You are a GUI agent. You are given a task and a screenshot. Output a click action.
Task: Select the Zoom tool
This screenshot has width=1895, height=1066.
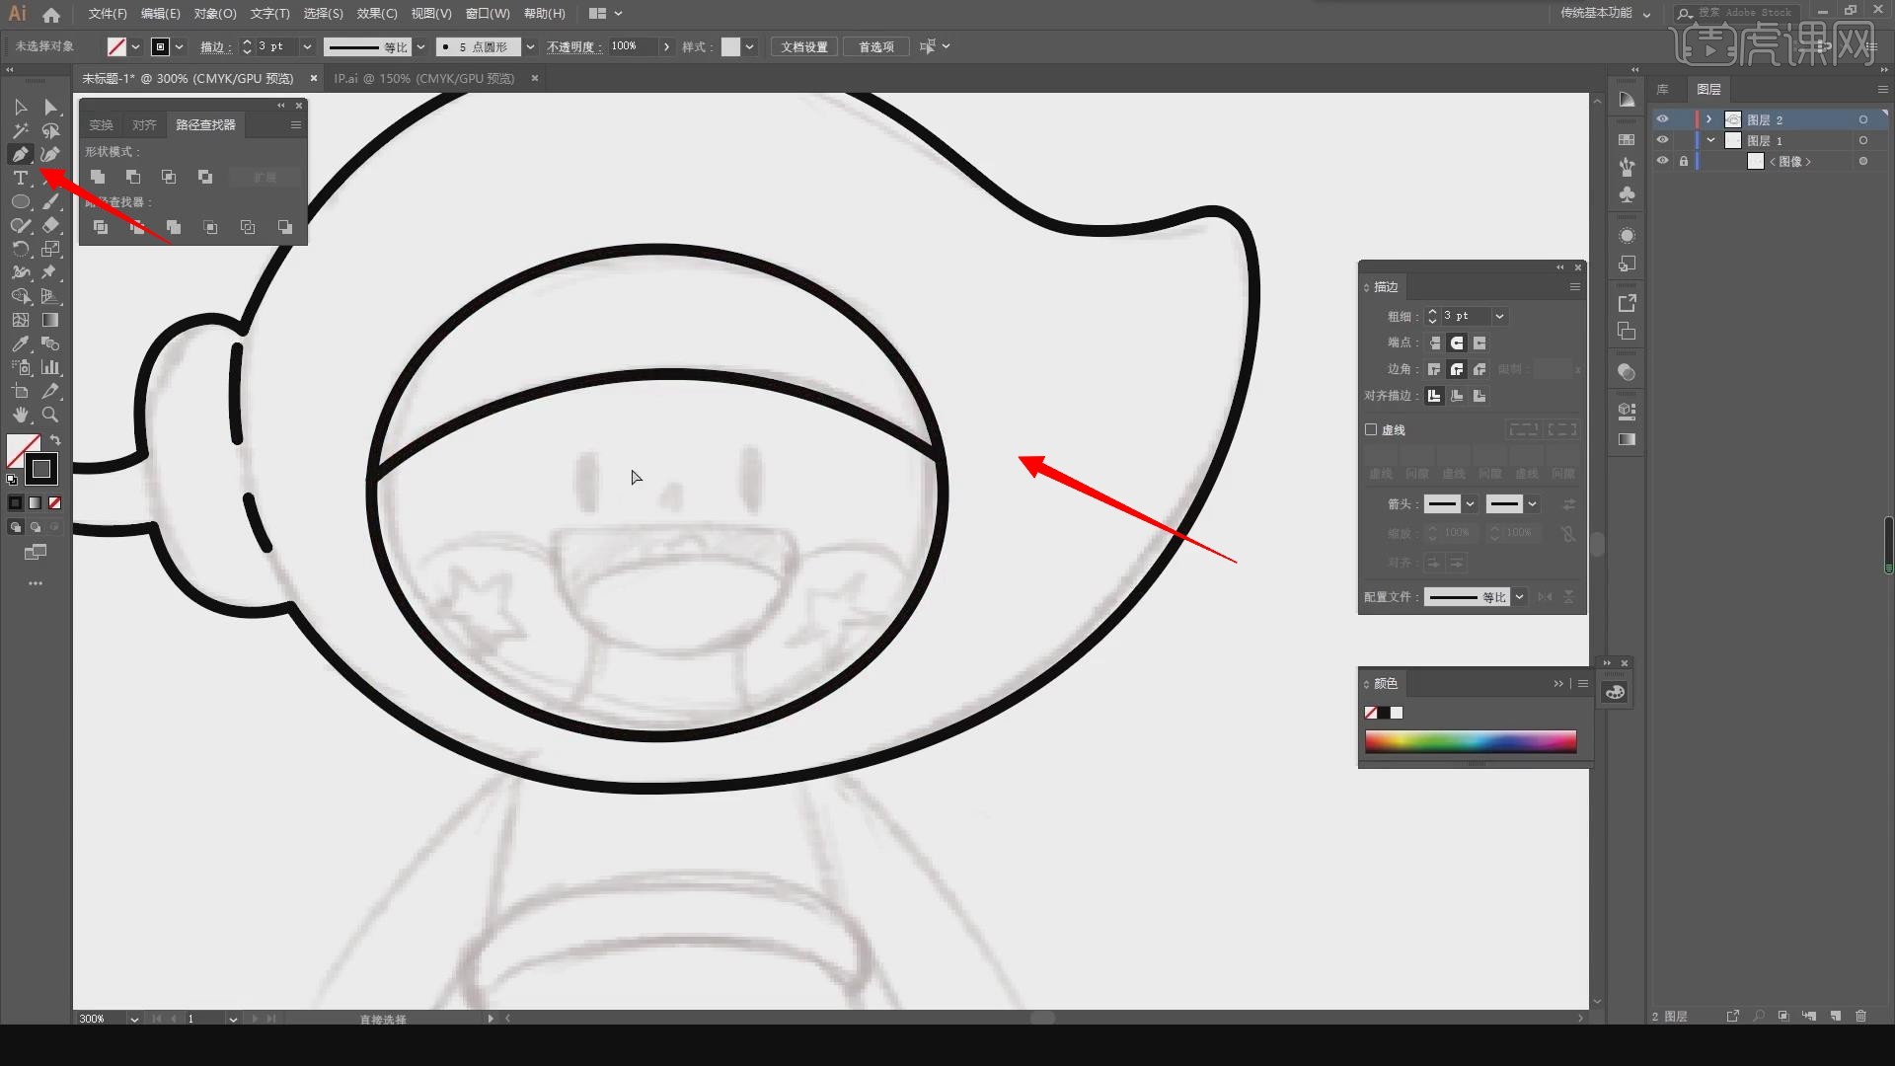(51, 415)
